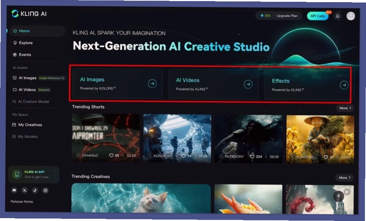Image resolution: width=366 pixels, height=221 pixels.
Task: Go to AI Videos arrow icon
Action: click(248, 84)
